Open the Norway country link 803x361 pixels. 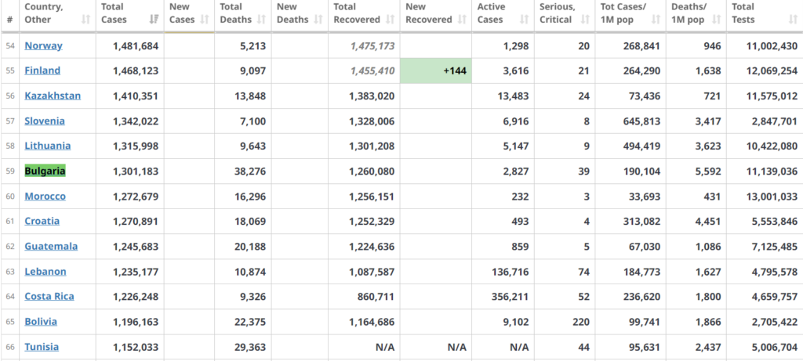coord(44,45)
